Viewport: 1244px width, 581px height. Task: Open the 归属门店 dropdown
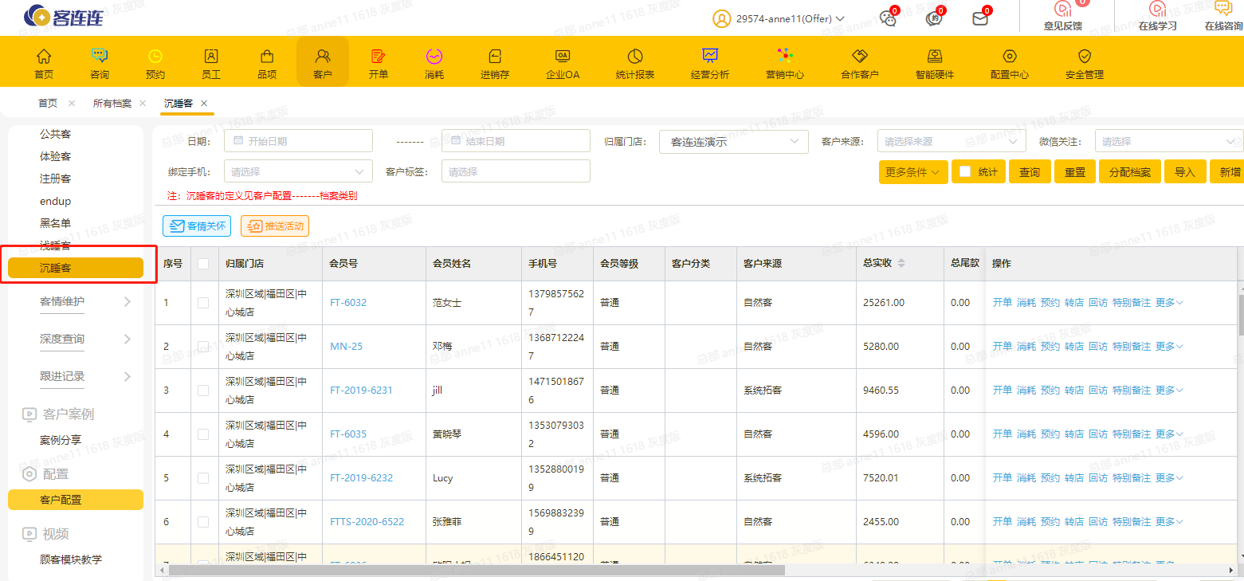coord(733,141)
